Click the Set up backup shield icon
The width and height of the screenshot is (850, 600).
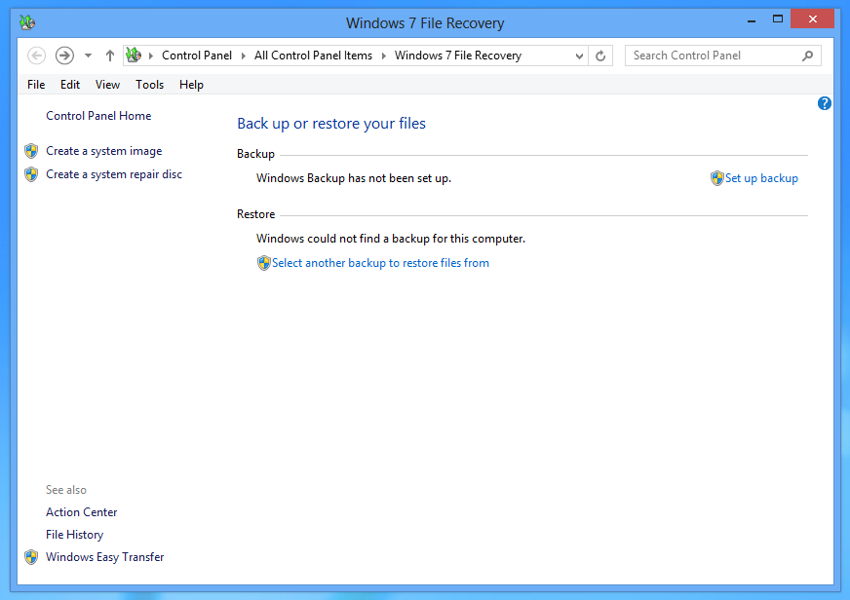pyautogui.click(x=716, y=178)
